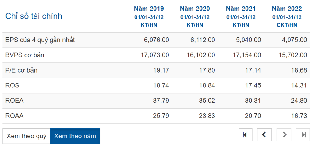Open the Năm 2021 column header
The image size is (312, 146).
(x=241, y=9)
